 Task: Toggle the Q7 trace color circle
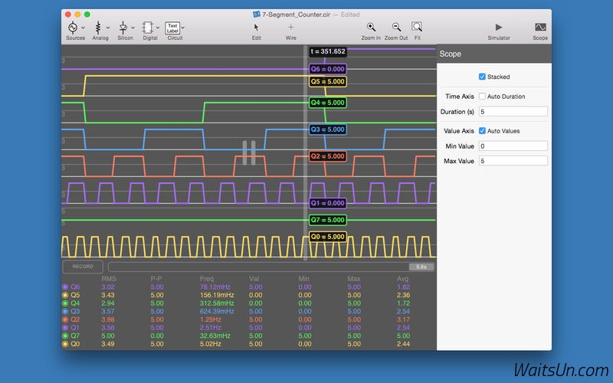(x=65, y=336)
